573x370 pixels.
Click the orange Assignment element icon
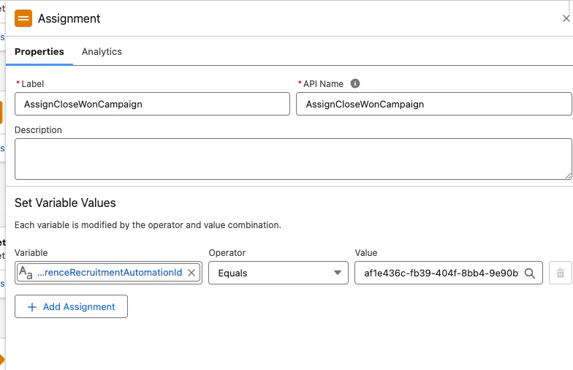pyautogui.click(x=23, y=18)
